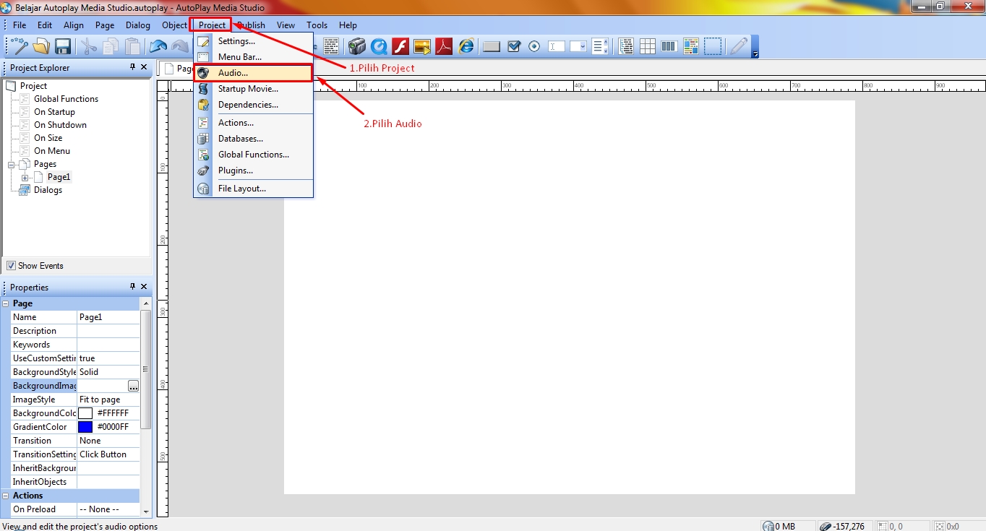
Task: Undo the last action with the blue arrow
Action: coord(158,47)
